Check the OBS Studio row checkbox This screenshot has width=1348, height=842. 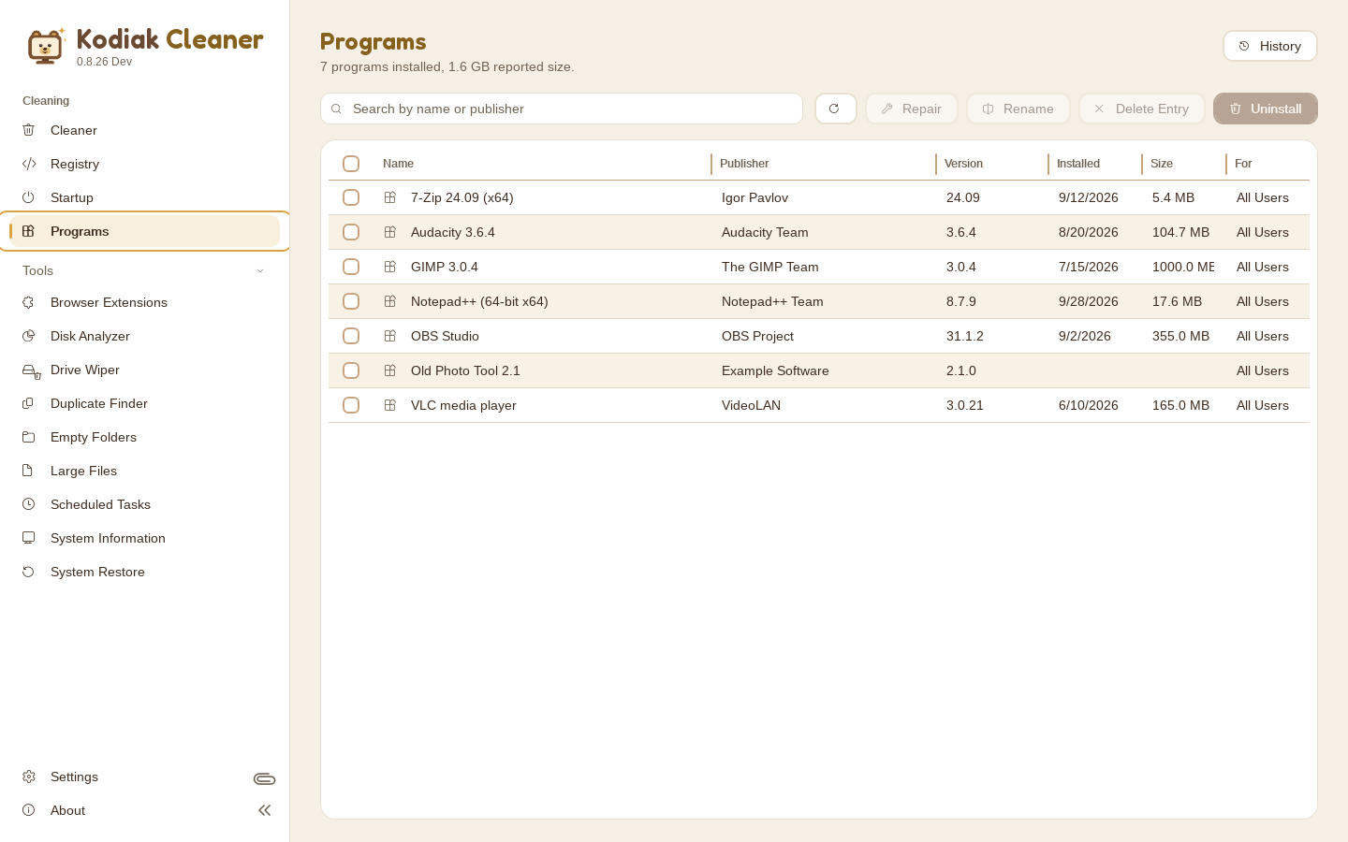coord(351,336)
